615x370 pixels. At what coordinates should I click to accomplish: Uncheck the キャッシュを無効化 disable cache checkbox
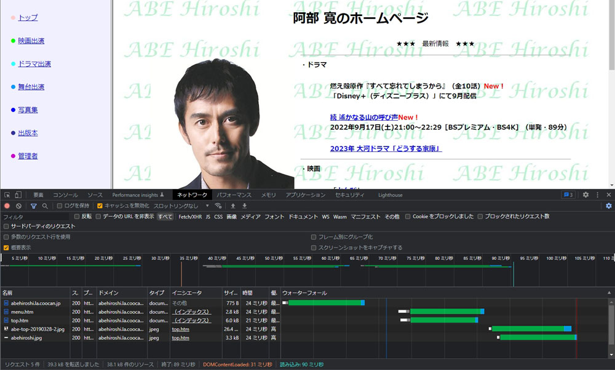click(x=100, y=206)
